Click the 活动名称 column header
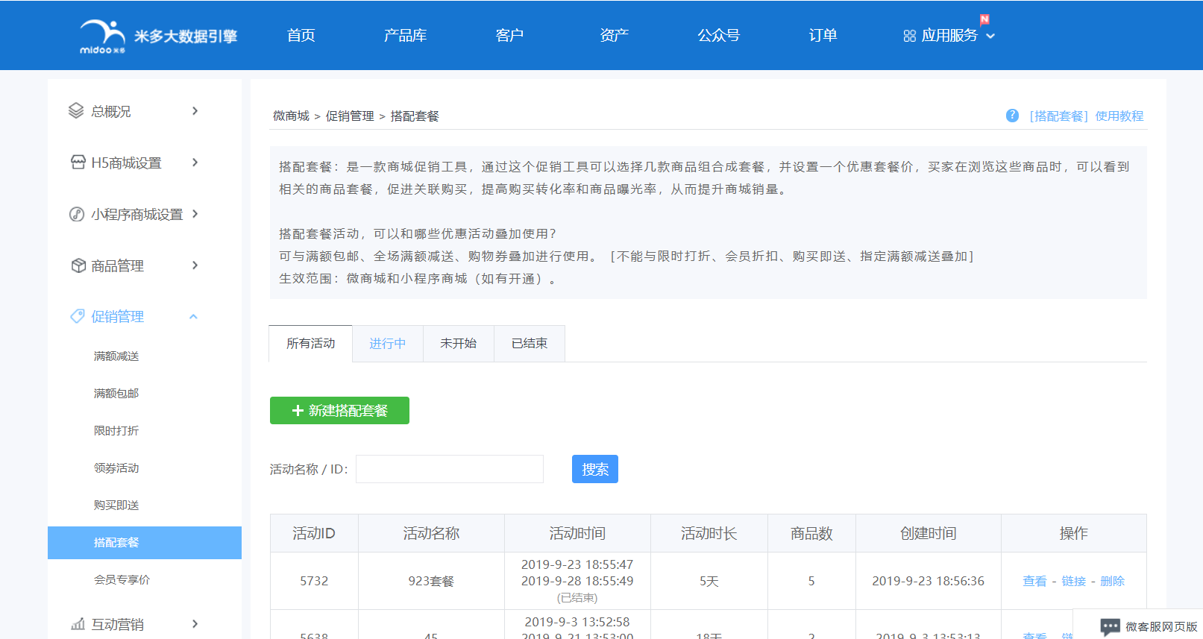The width and height of the screenshot is (1203, 639). click(431, 533)
